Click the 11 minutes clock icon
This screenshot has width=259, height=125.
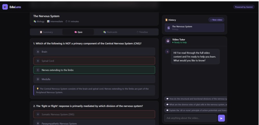pos(67,22)
